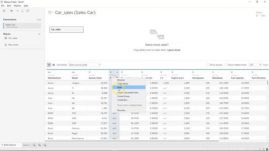The width and height of the screenshot is (269, 151).
Task: Click Regal model cell
Action: [74, 133]
